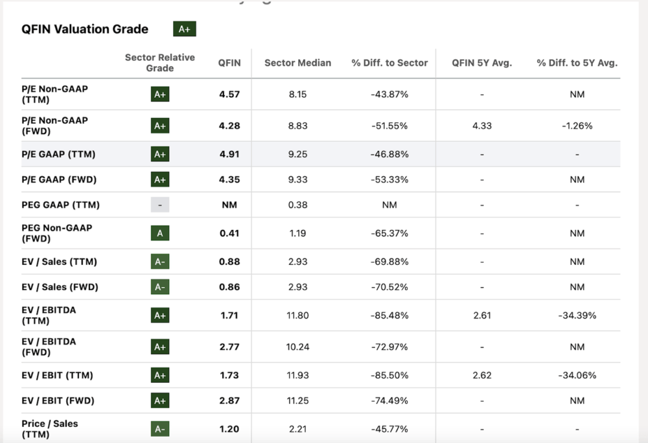Click A- grade badge for Price / Sales (TTM)
Viewport: 648px width, 443px height.
point(160,429)
